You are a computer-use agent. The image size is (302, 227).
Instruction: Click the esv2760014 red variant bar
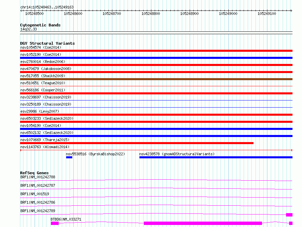[156, 65]
